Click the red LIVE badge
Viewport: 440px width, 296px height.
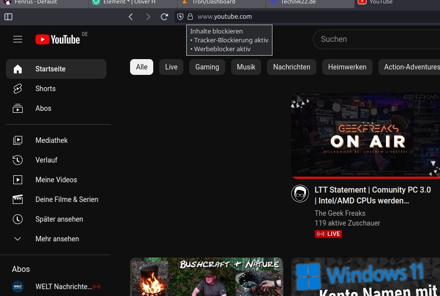click(x=328, y=234)
